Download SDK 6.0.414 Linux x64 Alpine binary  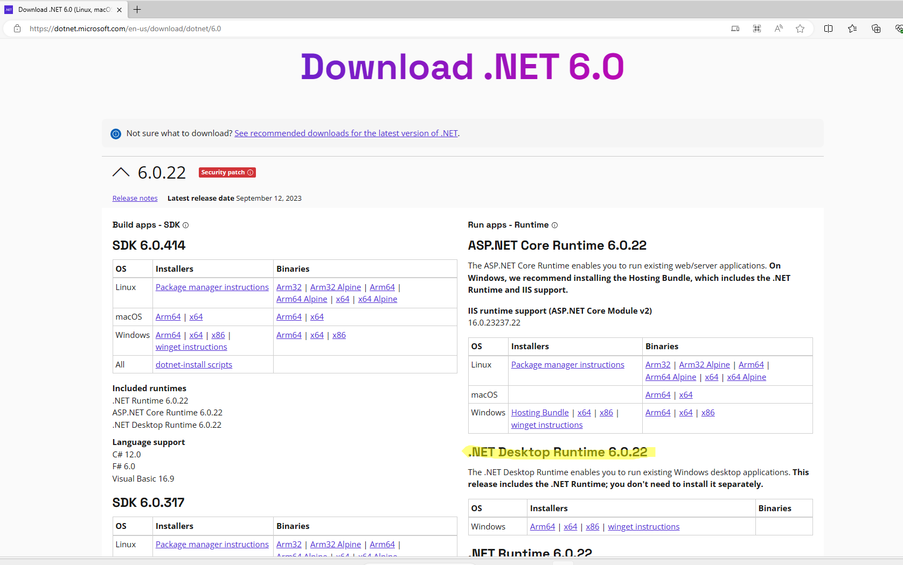click(378, 299)
